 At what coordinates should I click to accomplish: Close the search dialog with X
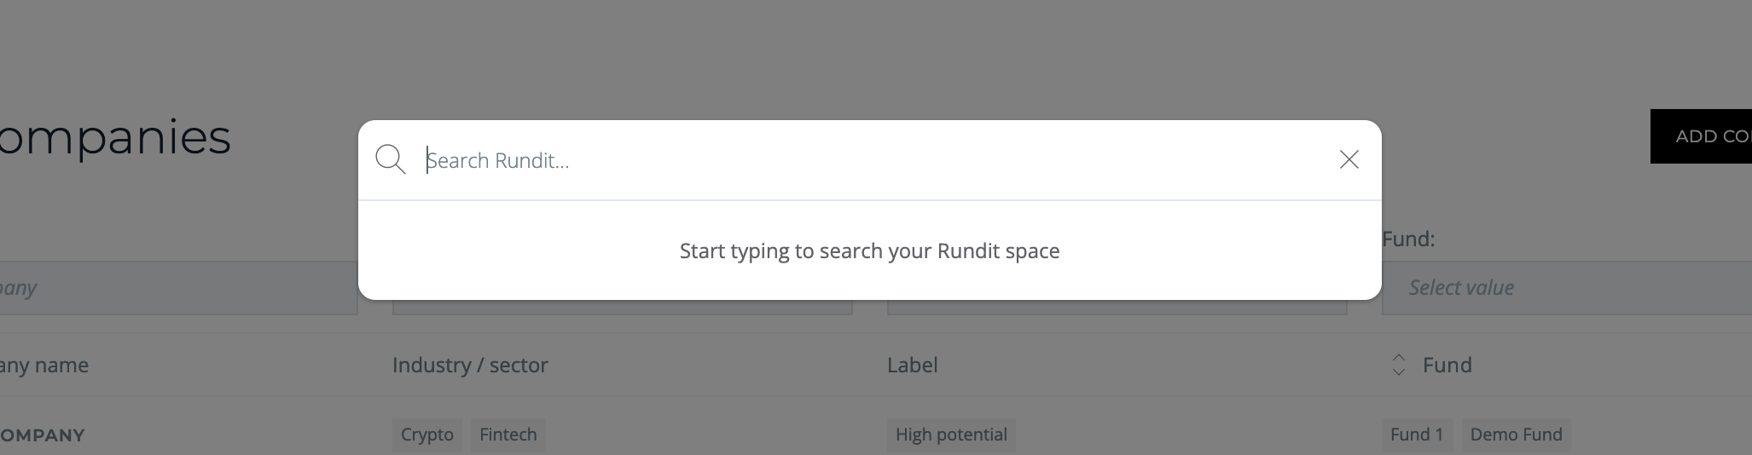pos(1349,159)
